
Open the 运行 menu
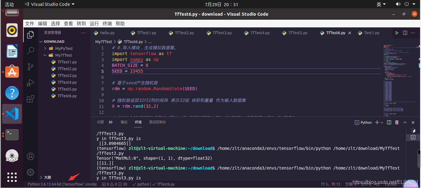94,24
